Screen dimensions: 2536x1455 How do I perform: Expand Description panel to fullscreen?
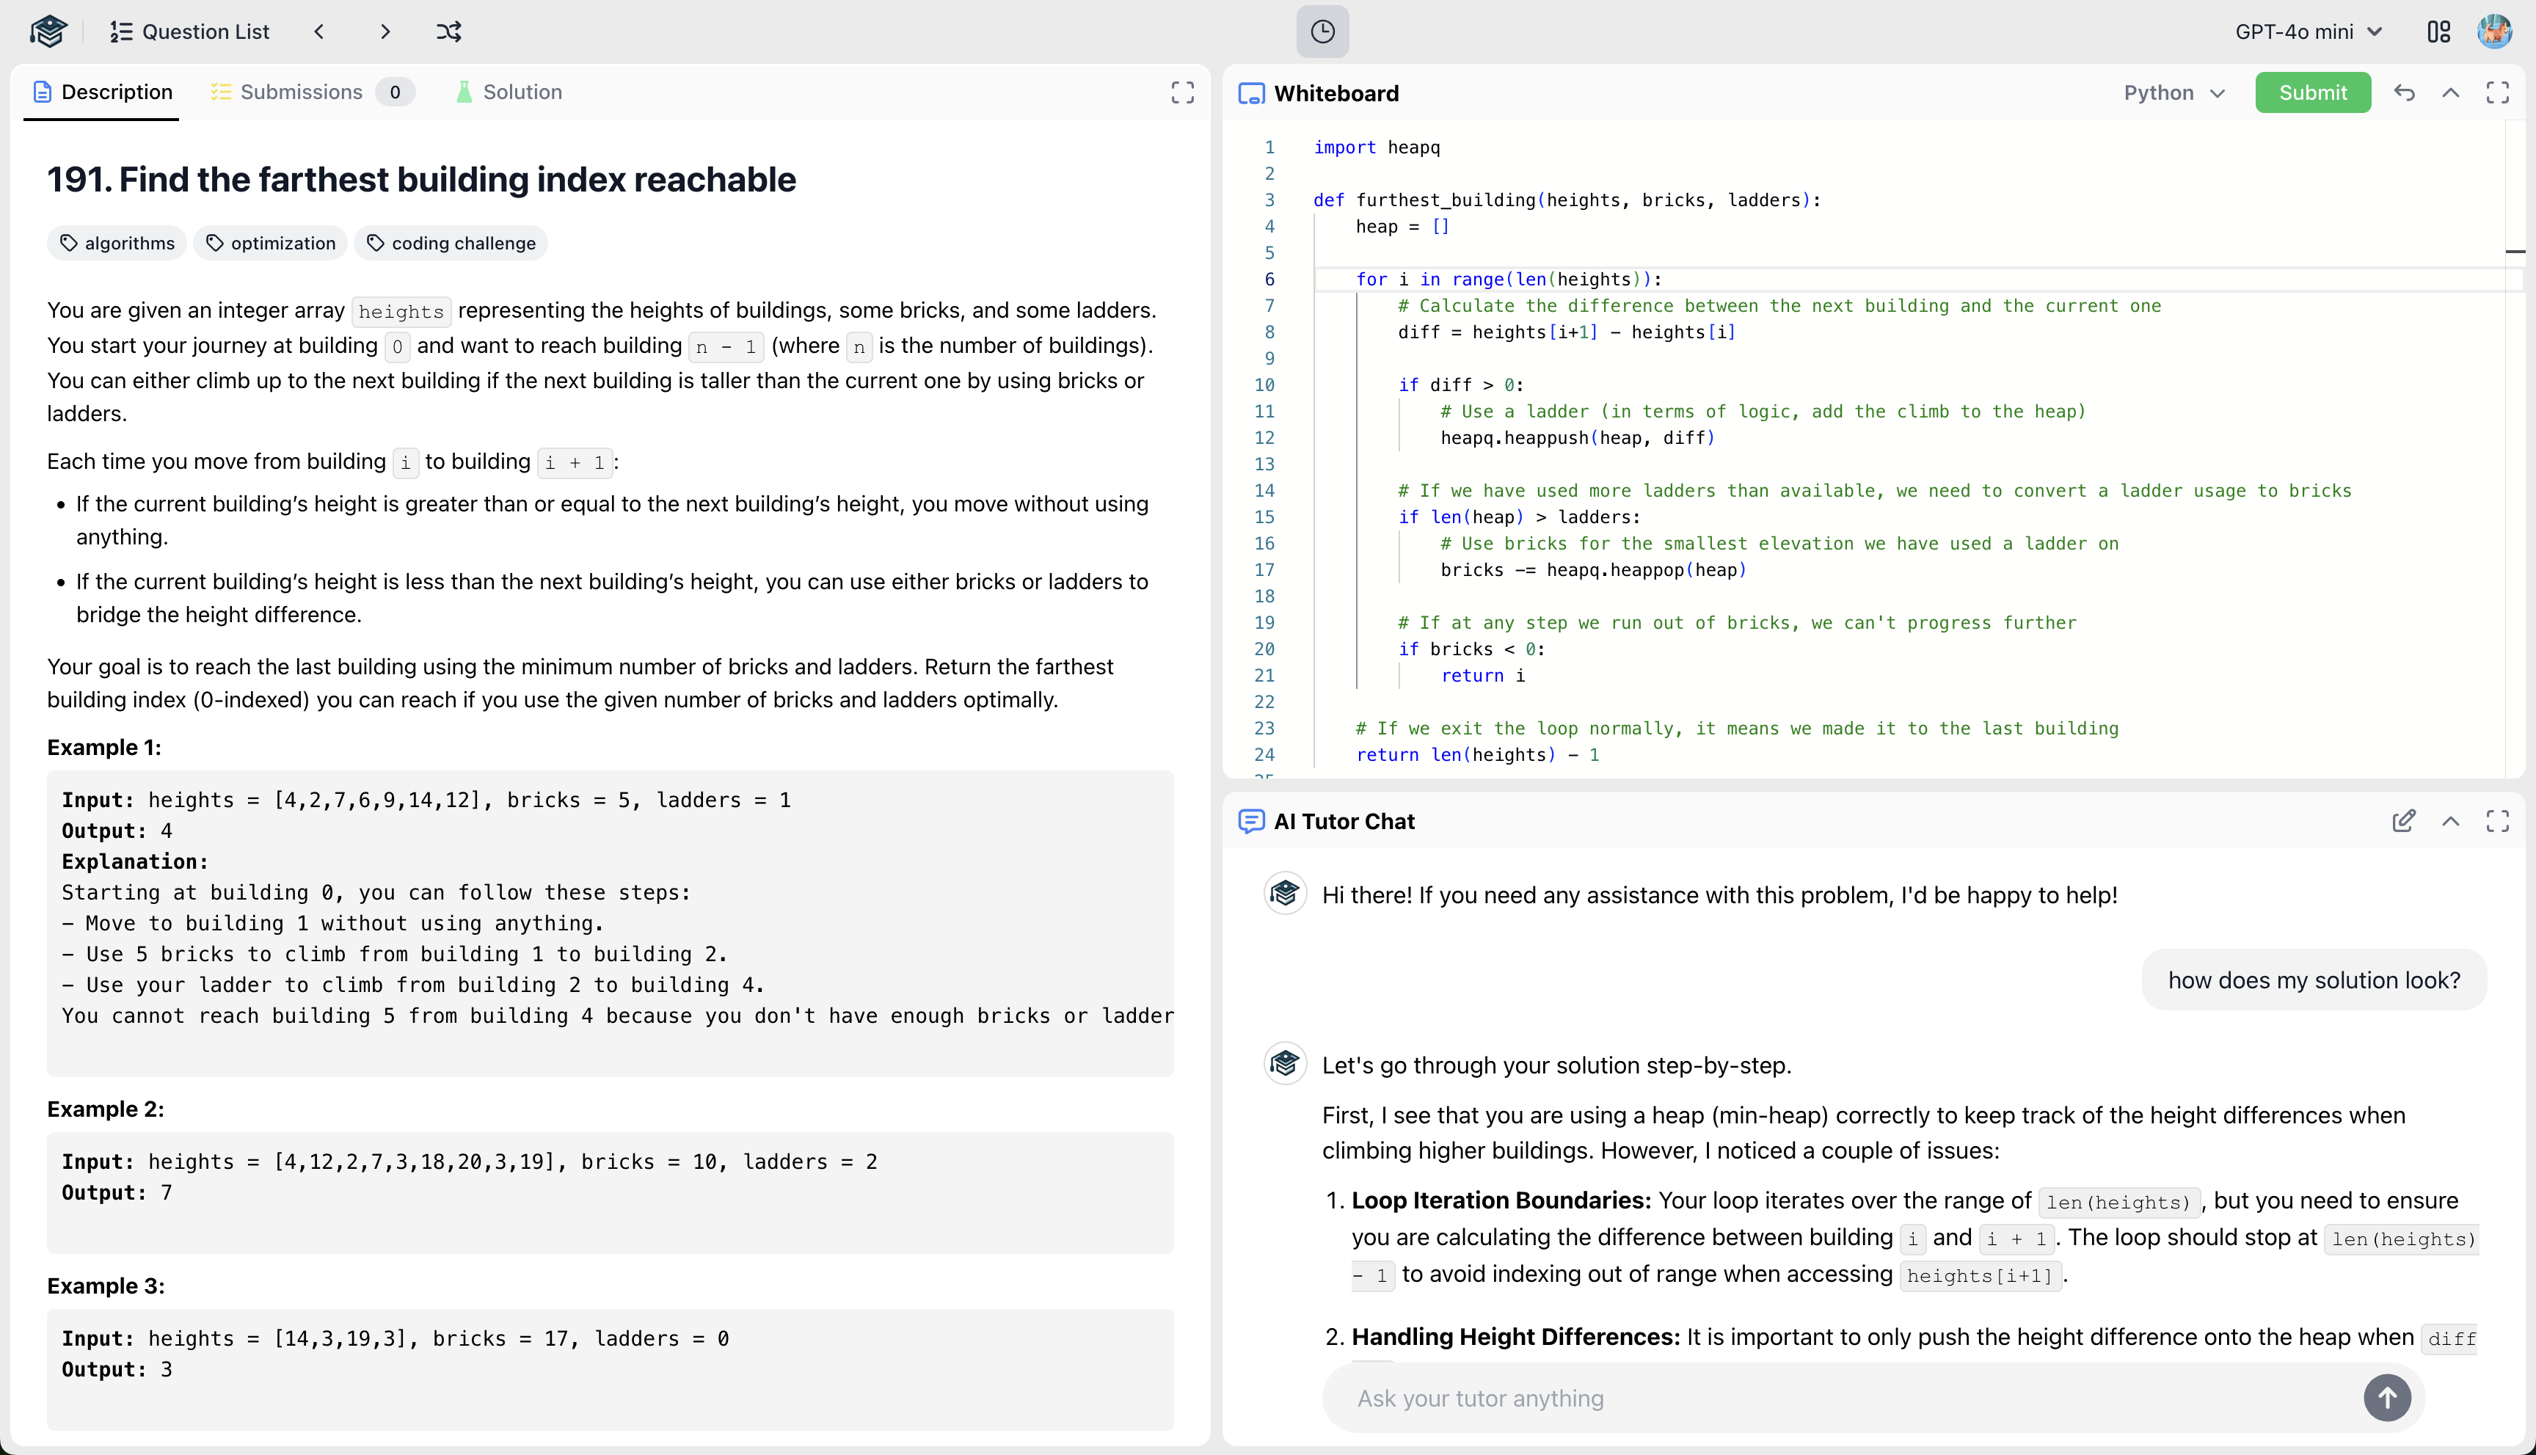1182,93
